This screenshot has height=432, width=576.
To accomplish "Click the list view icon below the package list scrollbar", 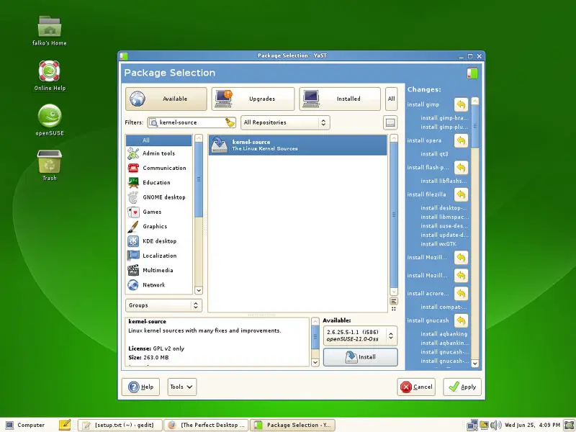I will [393, 301].
